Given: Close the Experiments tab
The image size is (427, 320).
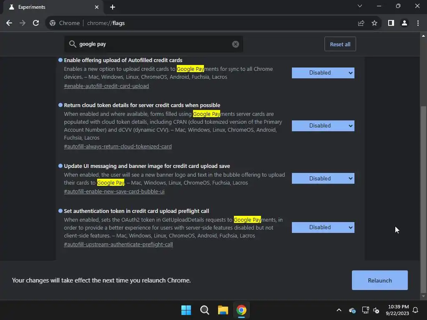Looking at the screenshot, I should (97, 7).
